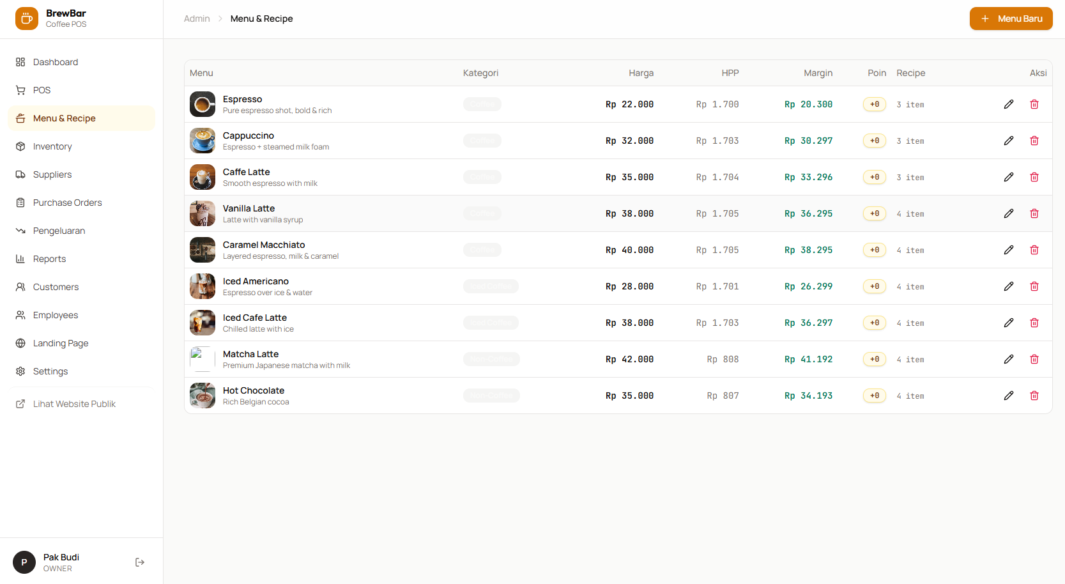1065x584 pixels.
Task: Click Espresso's price Rp 22.000
Action: (629, 104)
